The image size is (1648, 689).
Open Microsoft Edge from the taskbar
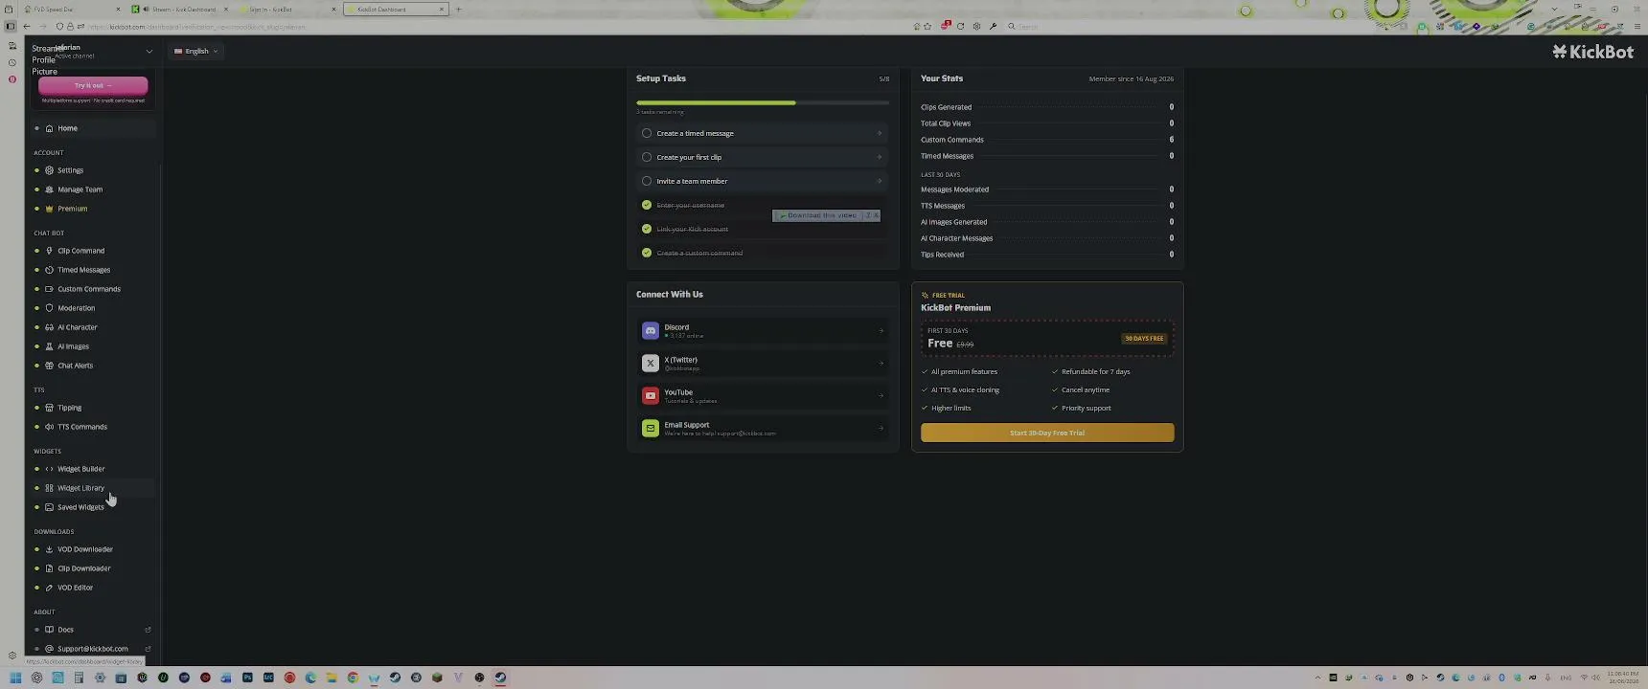click(x=310, y=678)
